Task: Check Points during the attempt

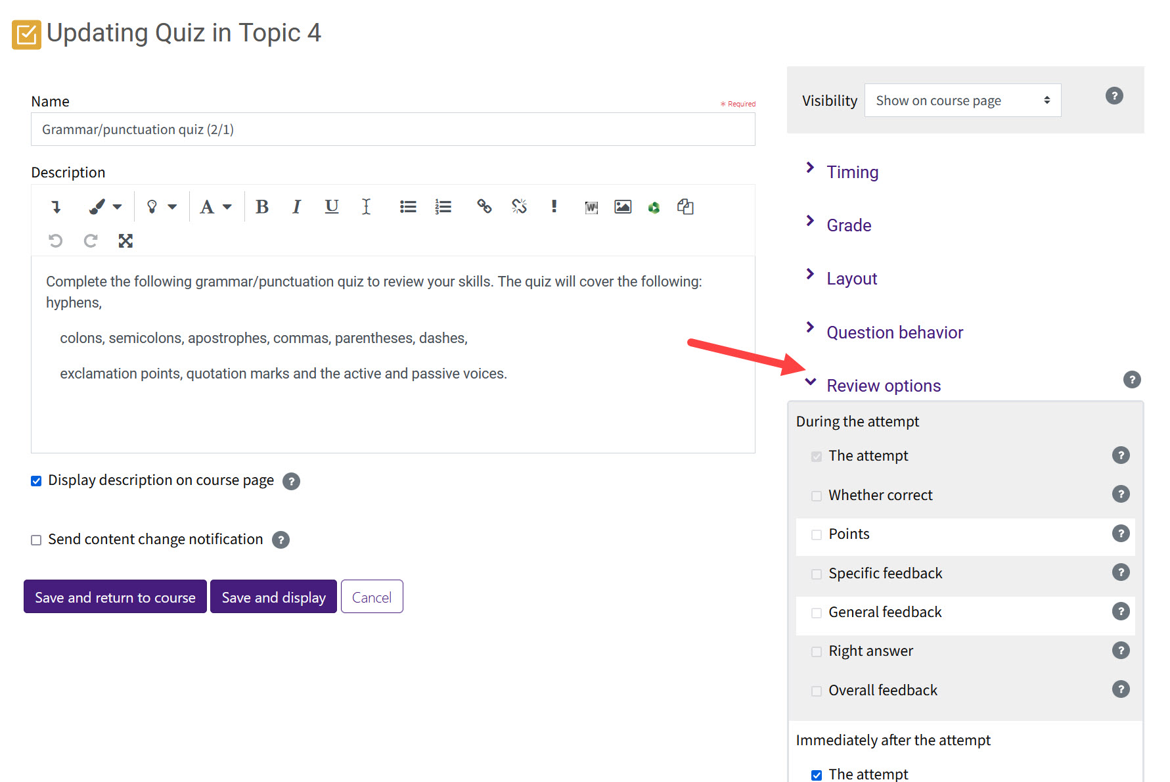Action: (816, 535)
